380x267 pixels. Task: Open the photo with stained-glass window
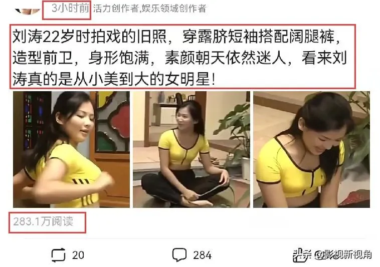click(72, 149)
